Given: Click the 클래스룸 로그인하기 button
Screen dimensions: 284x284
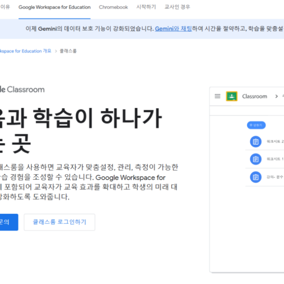Looking at the screenshot, I should [x=60, y=222].
